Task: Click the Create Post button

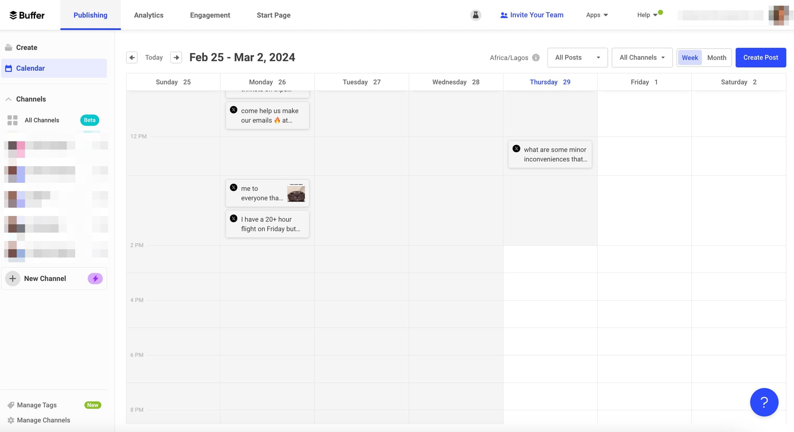Action: point(760,58)
